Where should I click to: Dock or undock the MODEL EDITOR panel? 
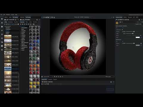pos(111,82)
